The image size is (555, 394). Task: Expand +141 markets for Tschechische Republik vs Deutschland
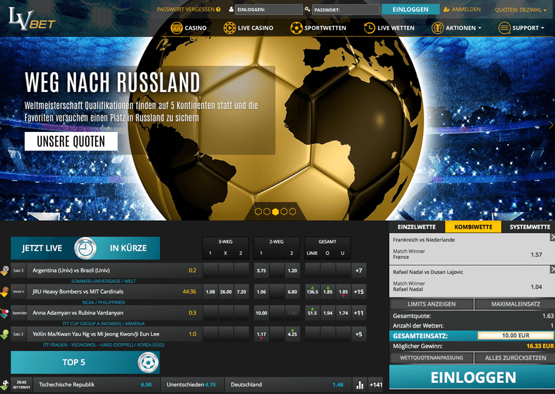point(376,384)
